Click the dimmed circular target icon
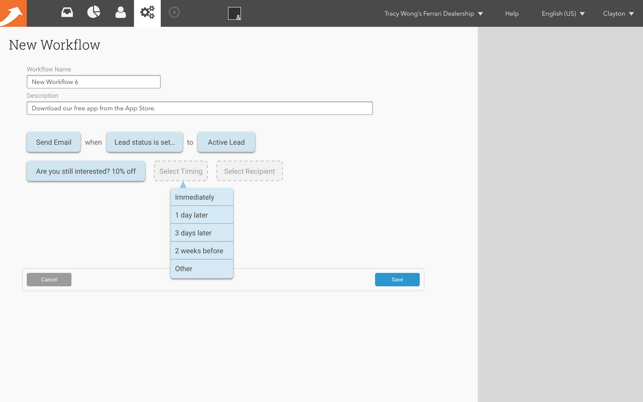 [174, 12]
